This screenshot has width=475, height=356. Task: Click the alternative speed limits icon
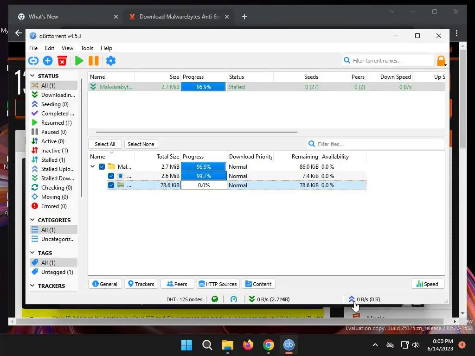coord(234,299)
